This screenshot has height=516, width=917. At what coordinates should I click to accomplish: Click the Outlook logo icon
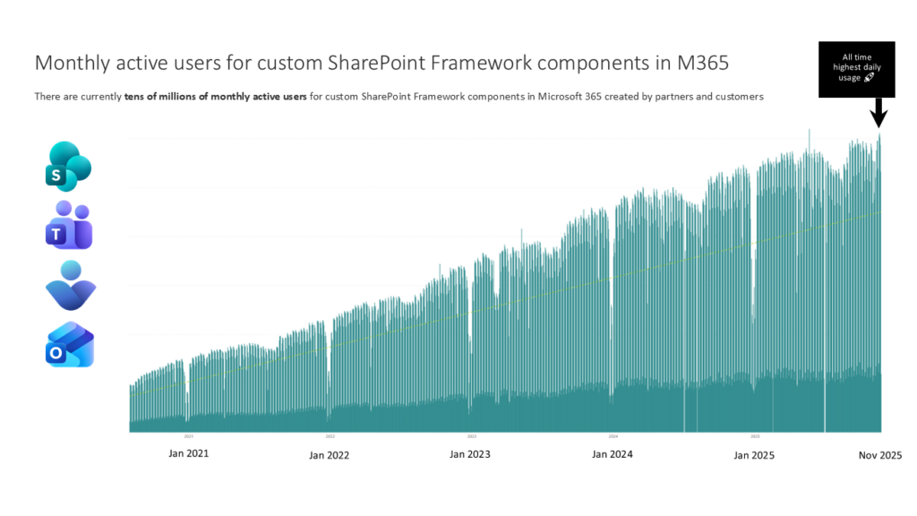pos(70,345)
